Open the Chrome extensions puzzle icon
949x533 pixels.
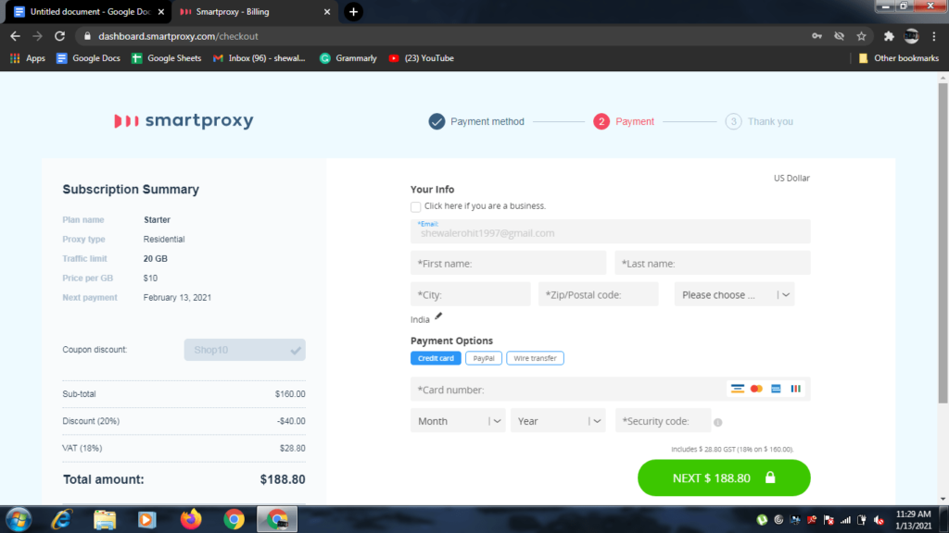(x=889, y=36)
